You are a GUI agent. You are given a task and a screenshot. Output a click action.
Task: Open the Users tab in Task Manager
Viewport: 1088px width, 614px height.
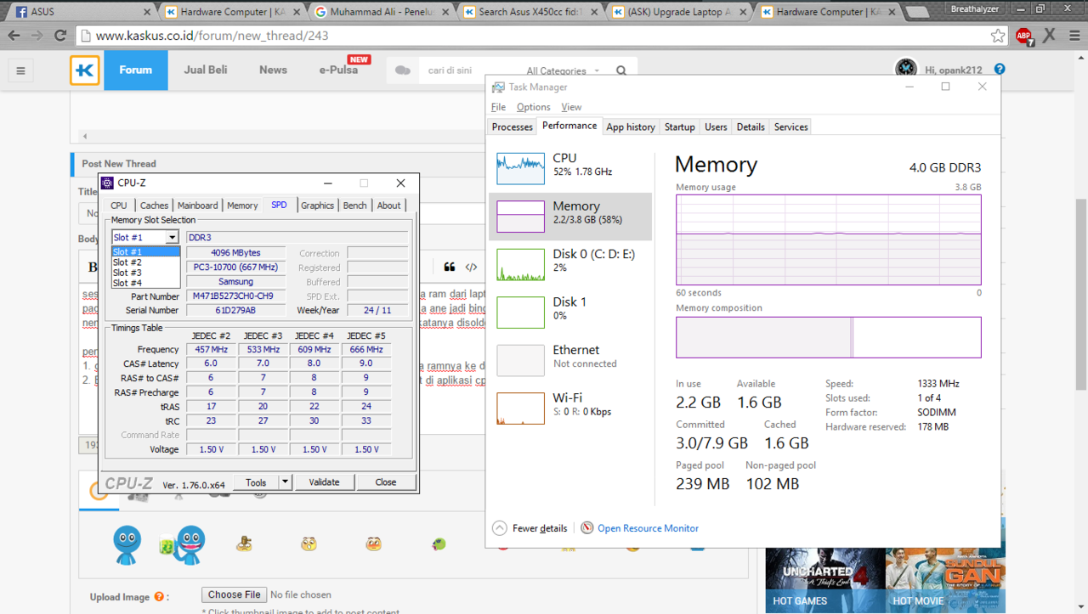click(x=716, y=127)
